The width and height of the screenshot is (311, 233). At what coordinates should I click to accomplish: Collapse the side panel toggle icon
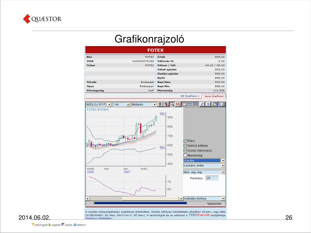pos(222,104)
